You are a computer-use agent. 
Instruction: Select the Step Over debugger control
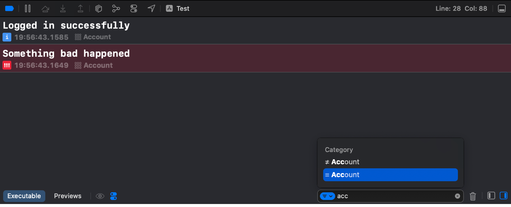tap(45, 8)
